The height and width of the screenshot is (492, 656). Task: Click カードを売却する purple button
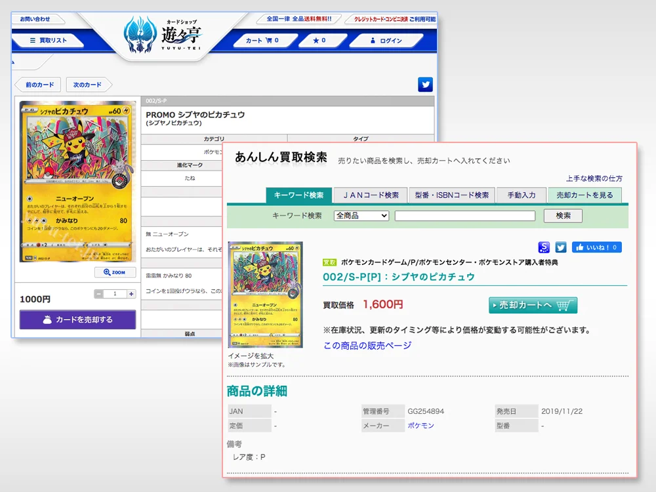click(x=78, y=319)
